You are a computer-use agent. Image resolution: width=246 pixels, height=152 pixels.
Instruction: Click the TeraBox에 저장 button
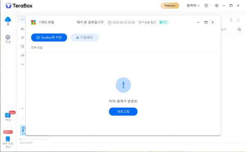click(x=49, y=37)
